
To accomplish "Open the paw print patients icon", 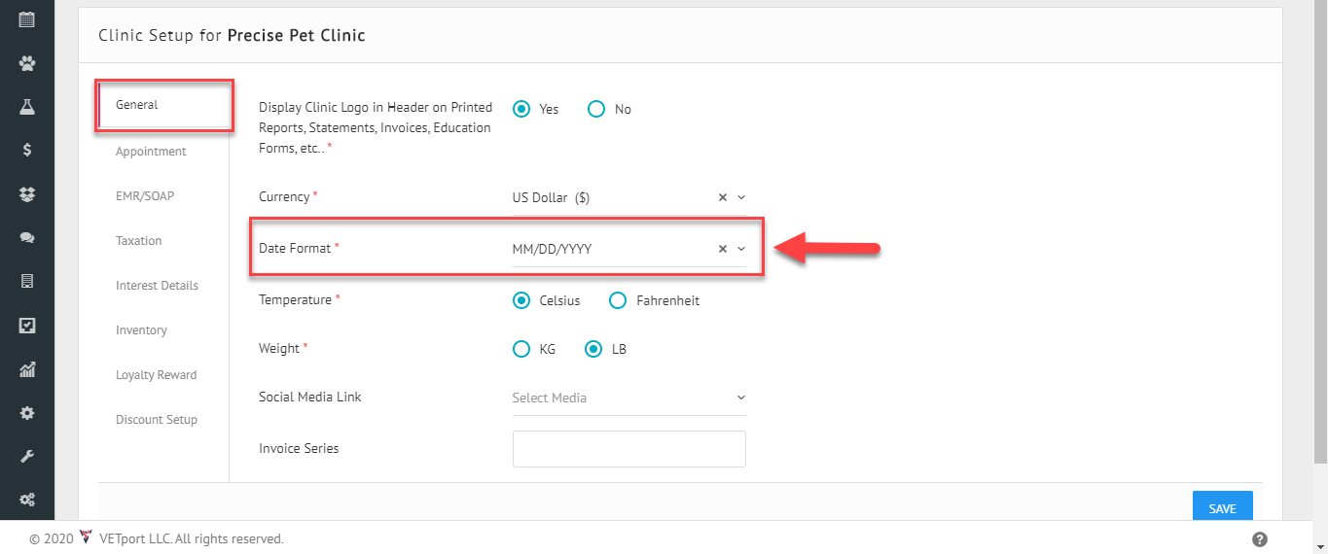I will 27,63.
